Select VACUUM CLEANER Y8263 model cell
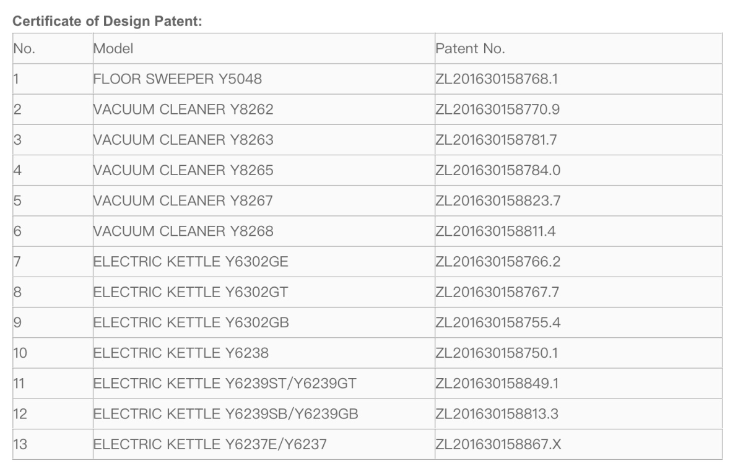Viewport: 743px width, 474px height. pos(264,140)
